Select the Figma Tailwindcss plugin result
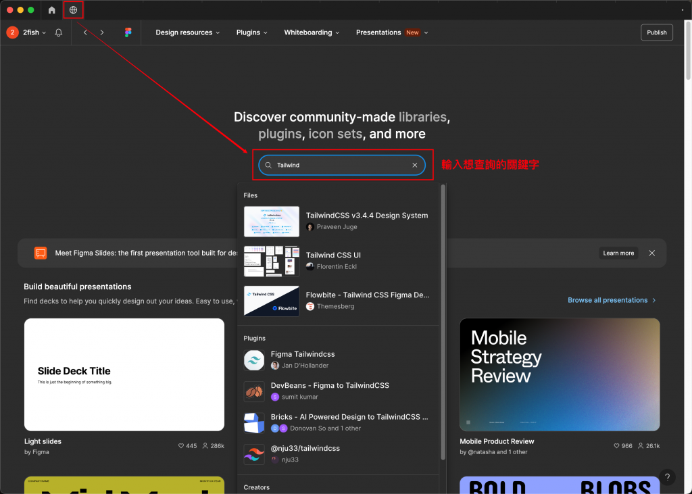Screen dimensions: 692x494 [x=339, y=360]
